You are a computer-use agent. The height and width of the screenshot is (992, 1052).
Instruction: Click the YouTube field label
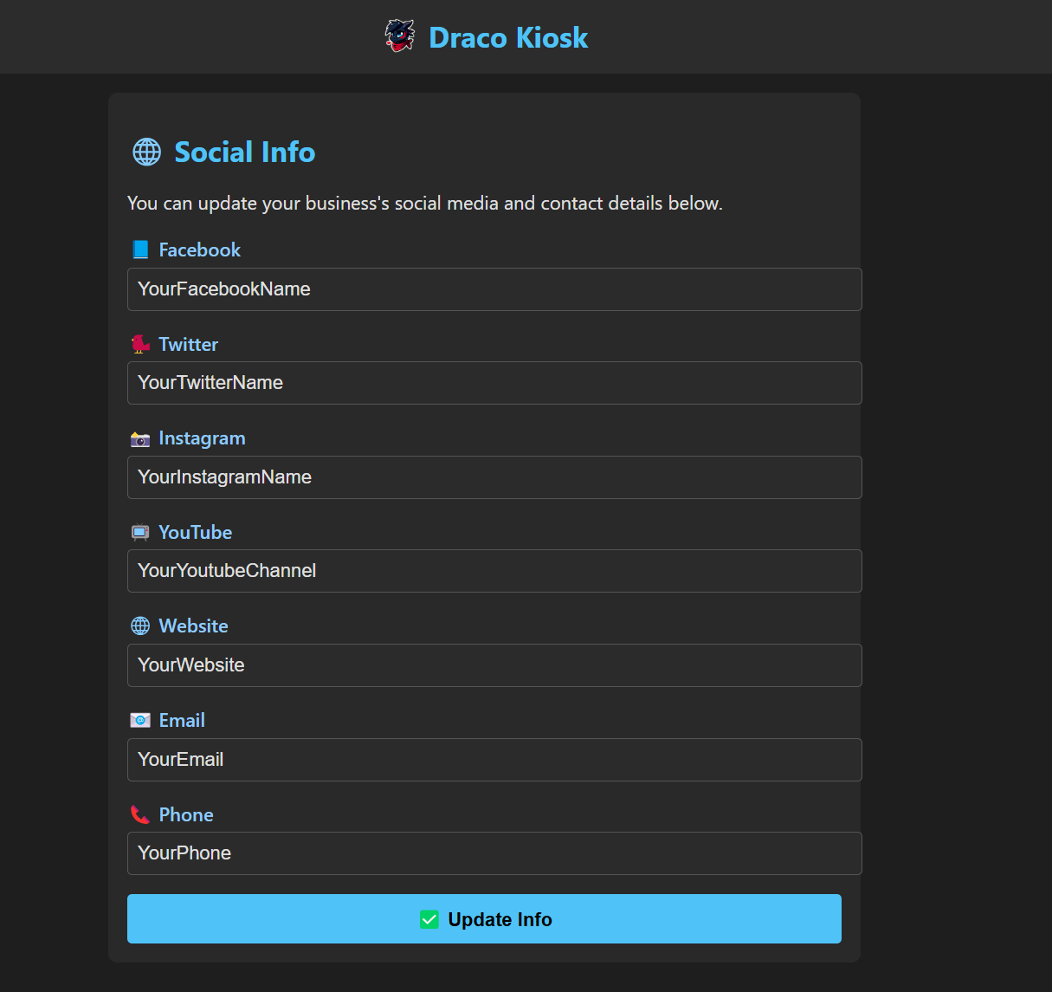point(196,532)
